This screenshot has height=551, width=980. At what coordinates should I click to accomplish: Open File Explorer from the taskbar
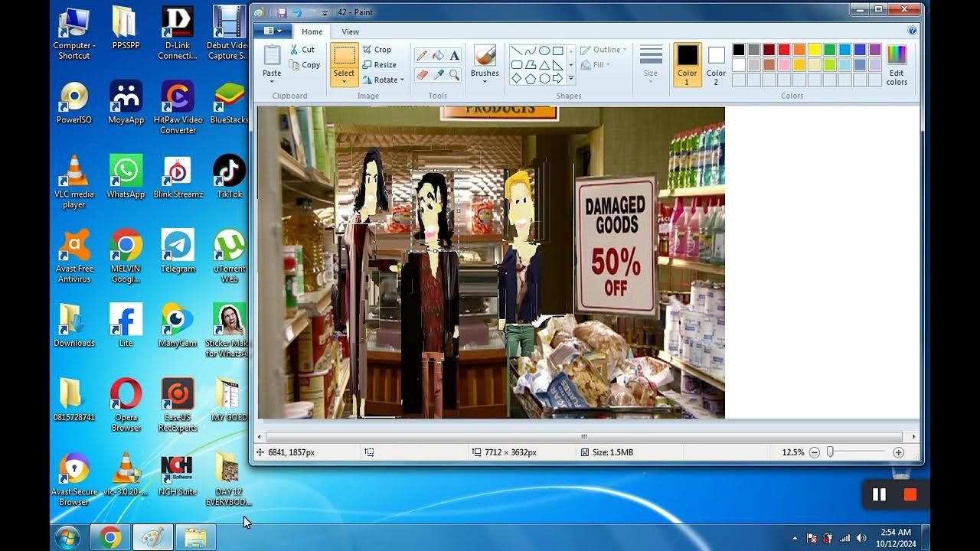click(195, 538)
